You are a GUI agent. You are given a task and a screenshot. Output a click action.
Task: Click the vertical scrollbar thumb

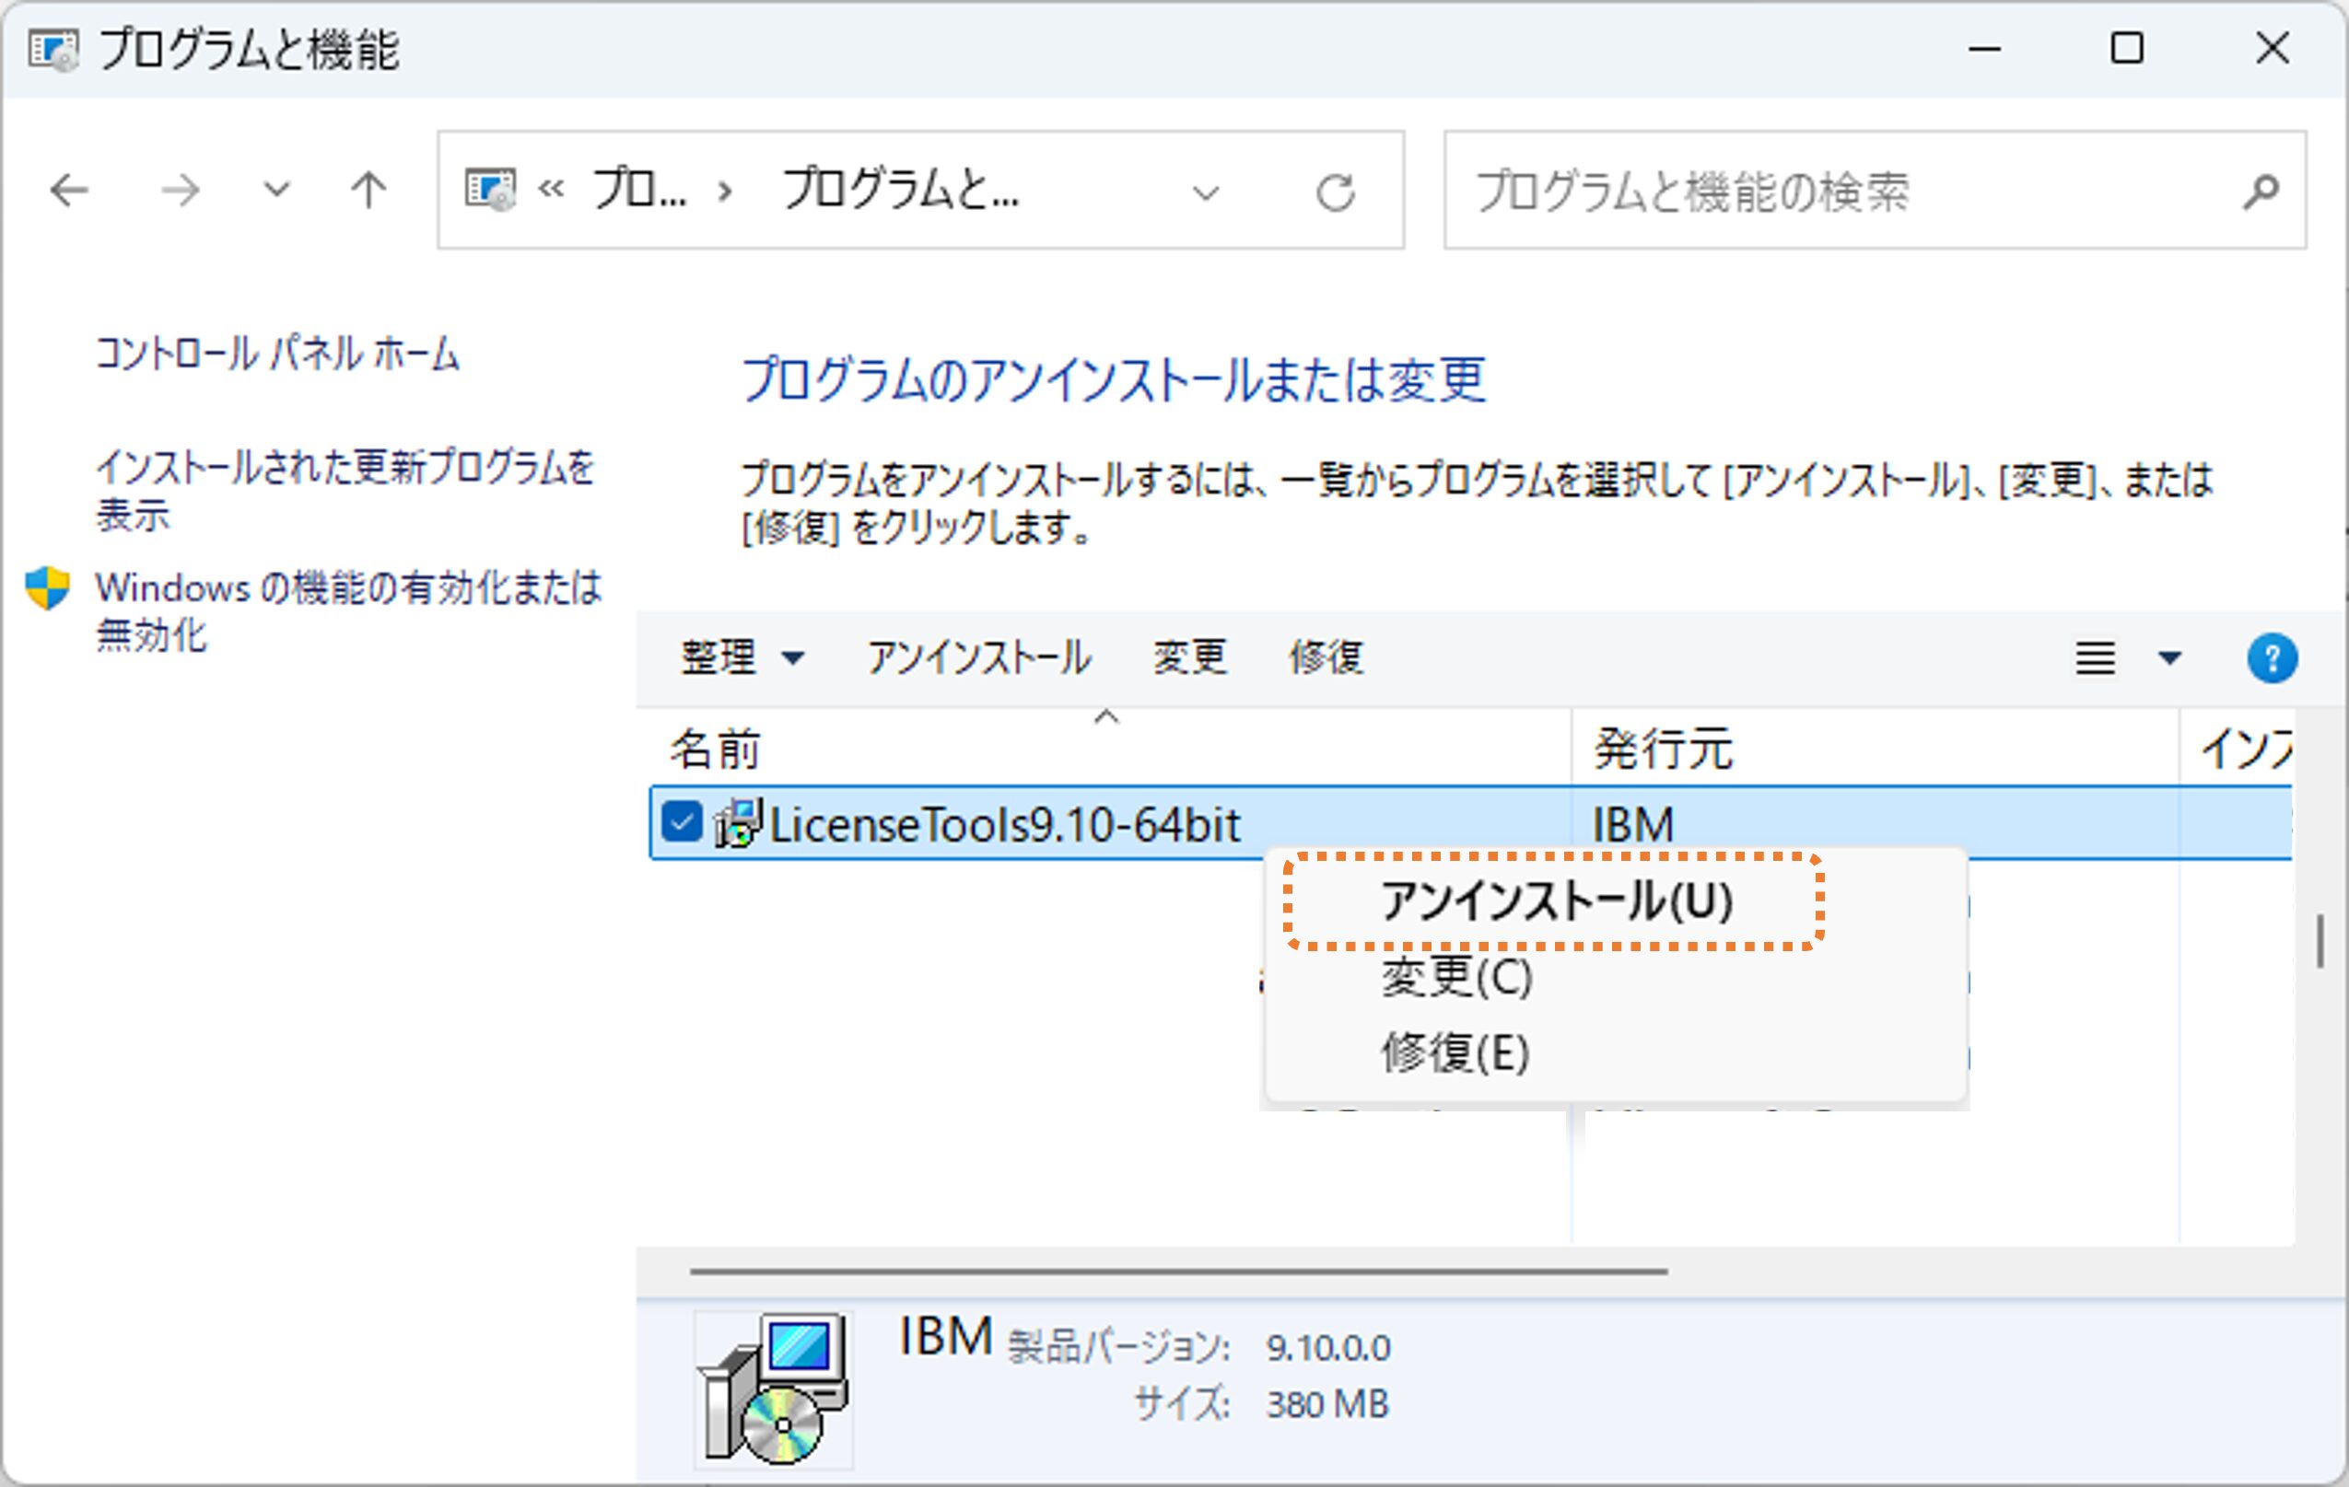(2320, 941)
